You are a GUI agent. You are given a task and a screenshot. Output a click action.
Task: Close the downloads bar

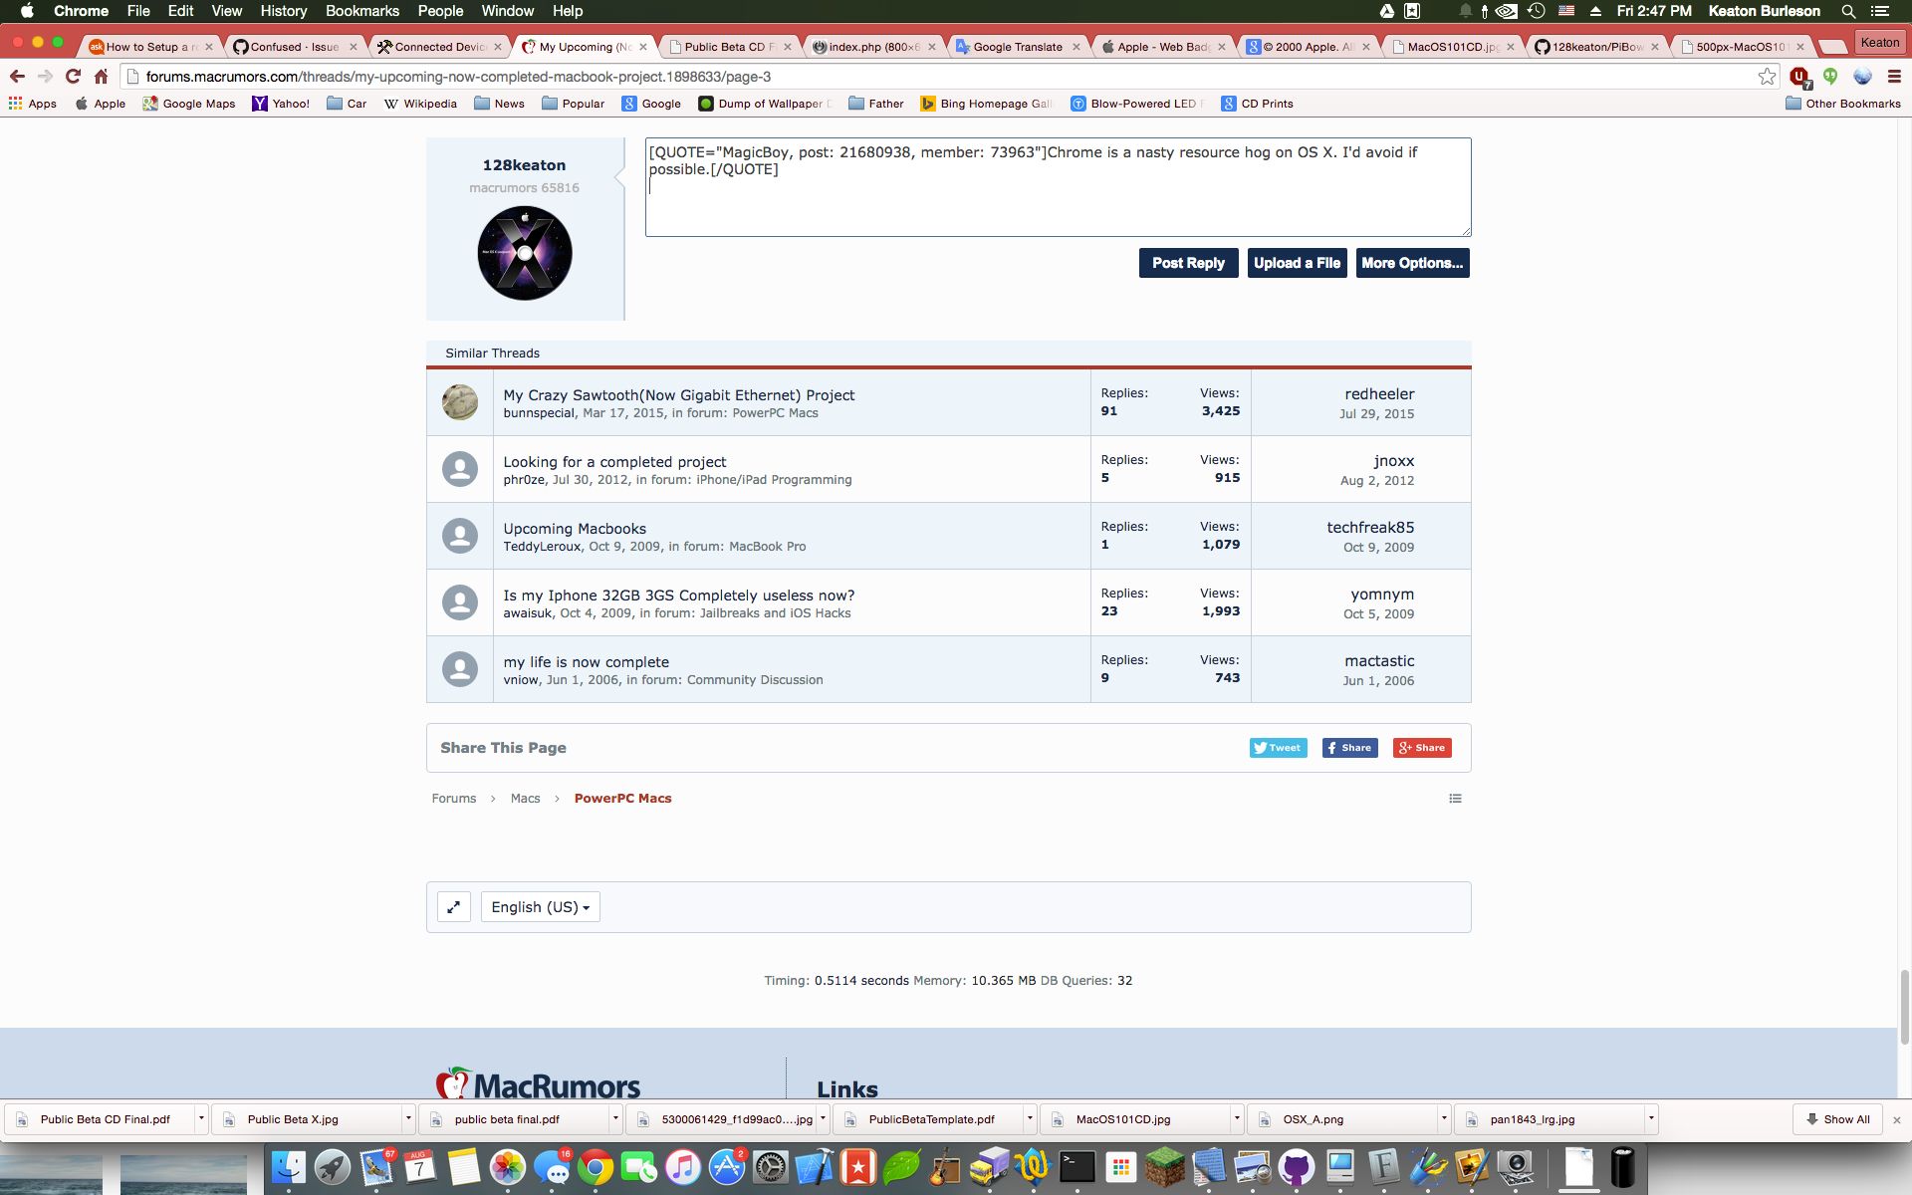pos(1897,1119)
